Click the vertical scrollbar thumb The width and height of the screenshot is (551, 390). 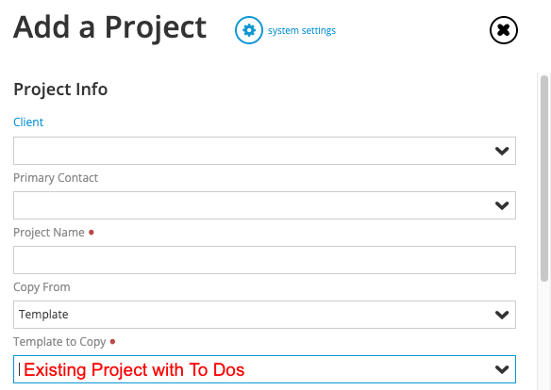pyautogui.click(x=544, y=178)
